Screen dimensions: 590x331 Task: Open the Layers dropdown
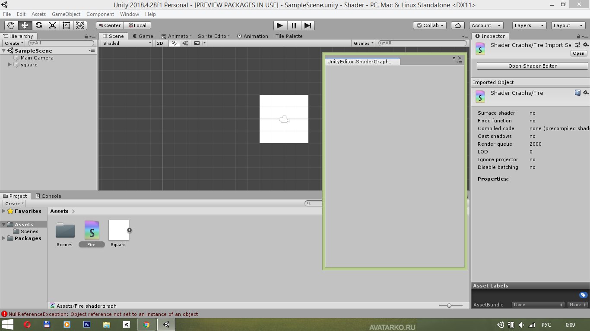(530, 25)
